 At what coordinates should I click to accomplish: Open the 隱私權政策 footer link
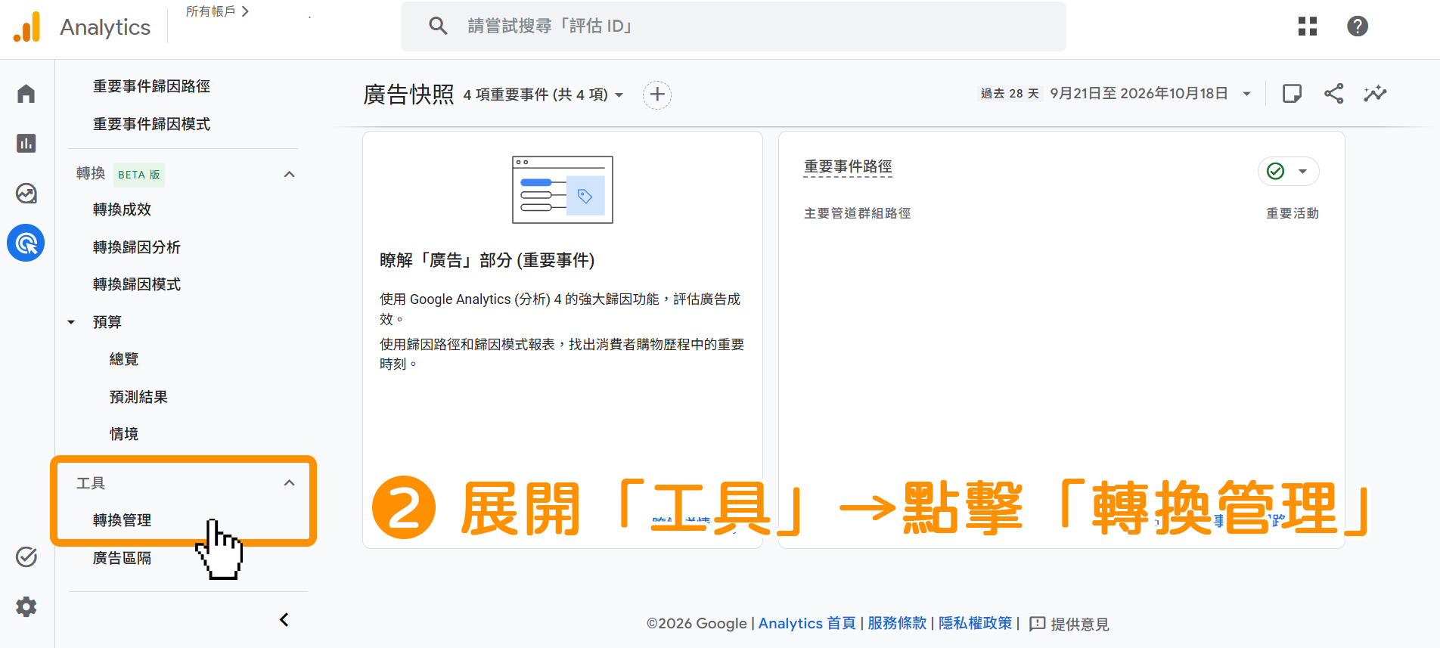[x=975, y=624]
